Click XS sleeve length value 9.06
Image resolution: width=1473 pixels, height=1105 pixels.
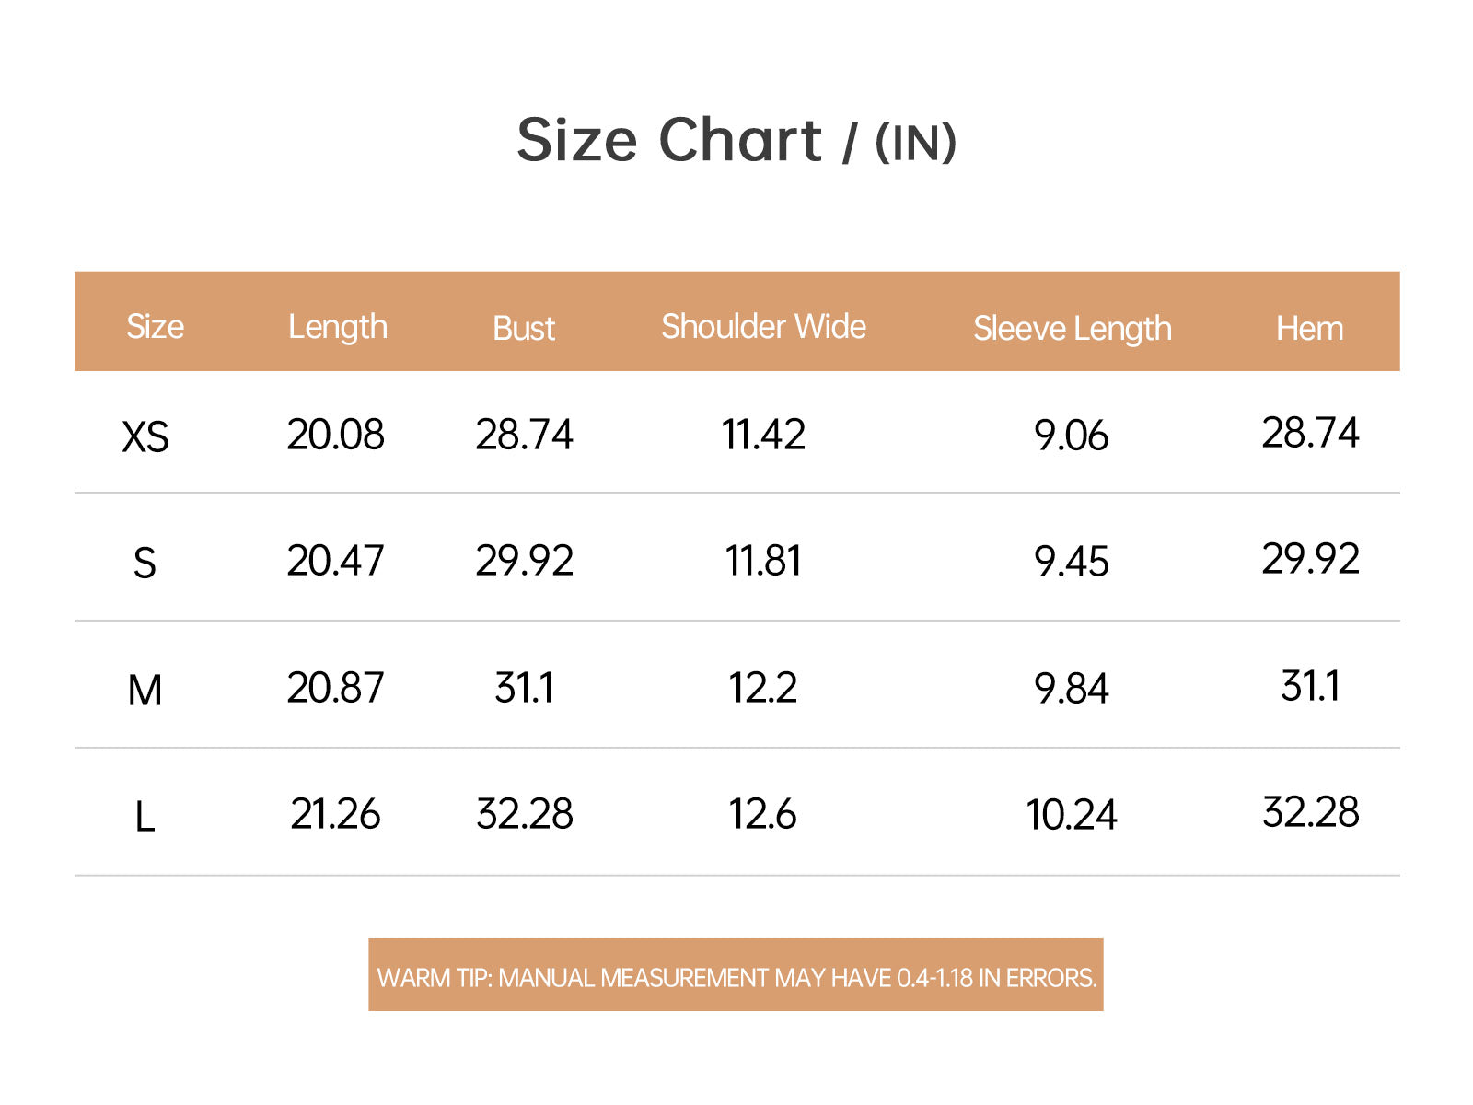pos(1072,436)
